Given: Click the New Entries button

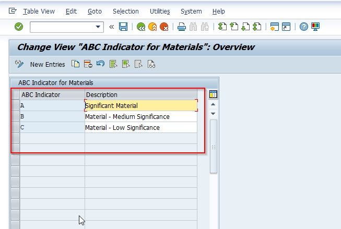Looking at the screenshot, I should click(48, 65).
